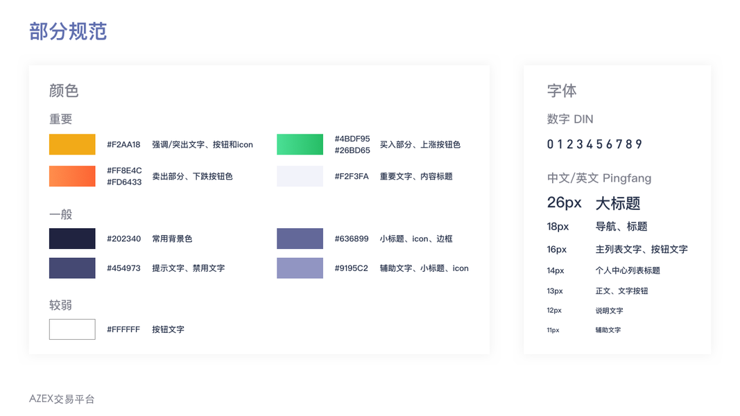740x416 pixels.
Task: Select the '一般' subheading
Action: 61,215
